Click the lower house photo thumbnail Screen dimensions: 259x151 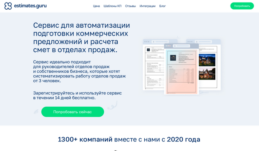[207, 74]
